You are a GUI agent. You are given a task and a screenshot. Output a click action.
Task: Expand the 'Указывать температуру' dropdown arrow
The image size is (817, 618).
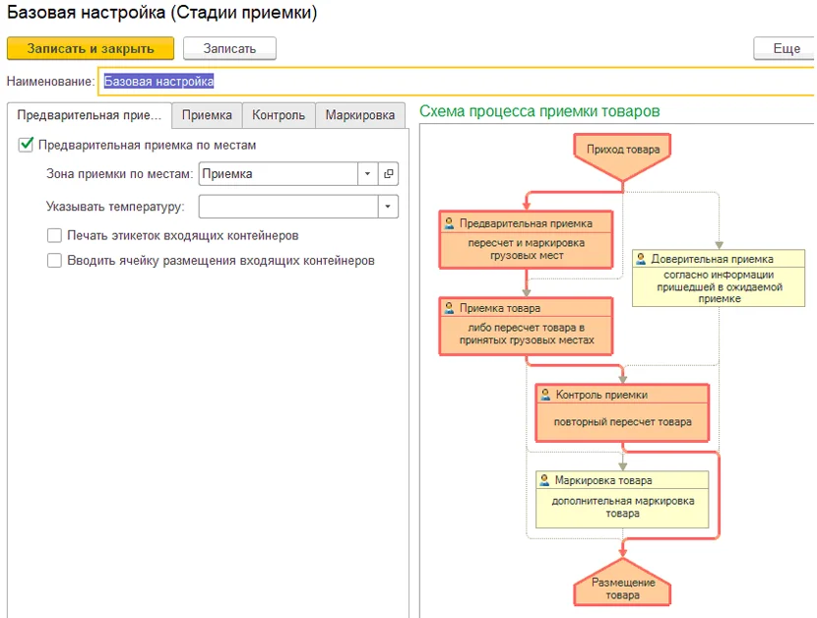point(388,207)
